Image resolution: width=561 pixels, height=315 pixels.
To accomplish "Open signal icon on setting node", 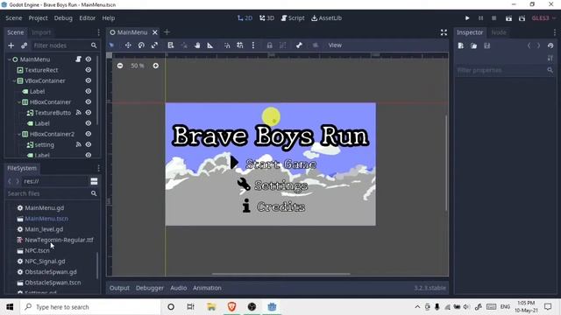I will [x=78, y=144].
